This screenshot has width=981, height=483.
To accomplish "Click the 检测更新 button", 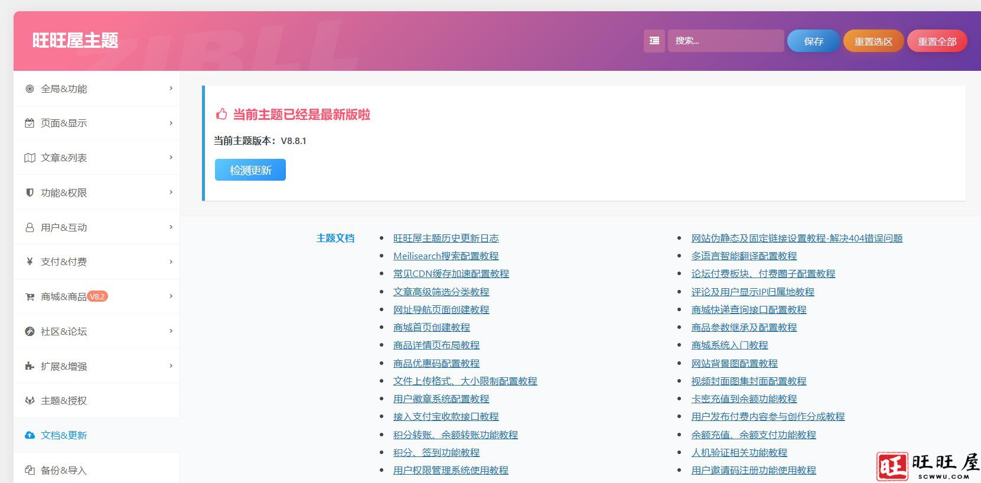I will (x=250, y=170).
